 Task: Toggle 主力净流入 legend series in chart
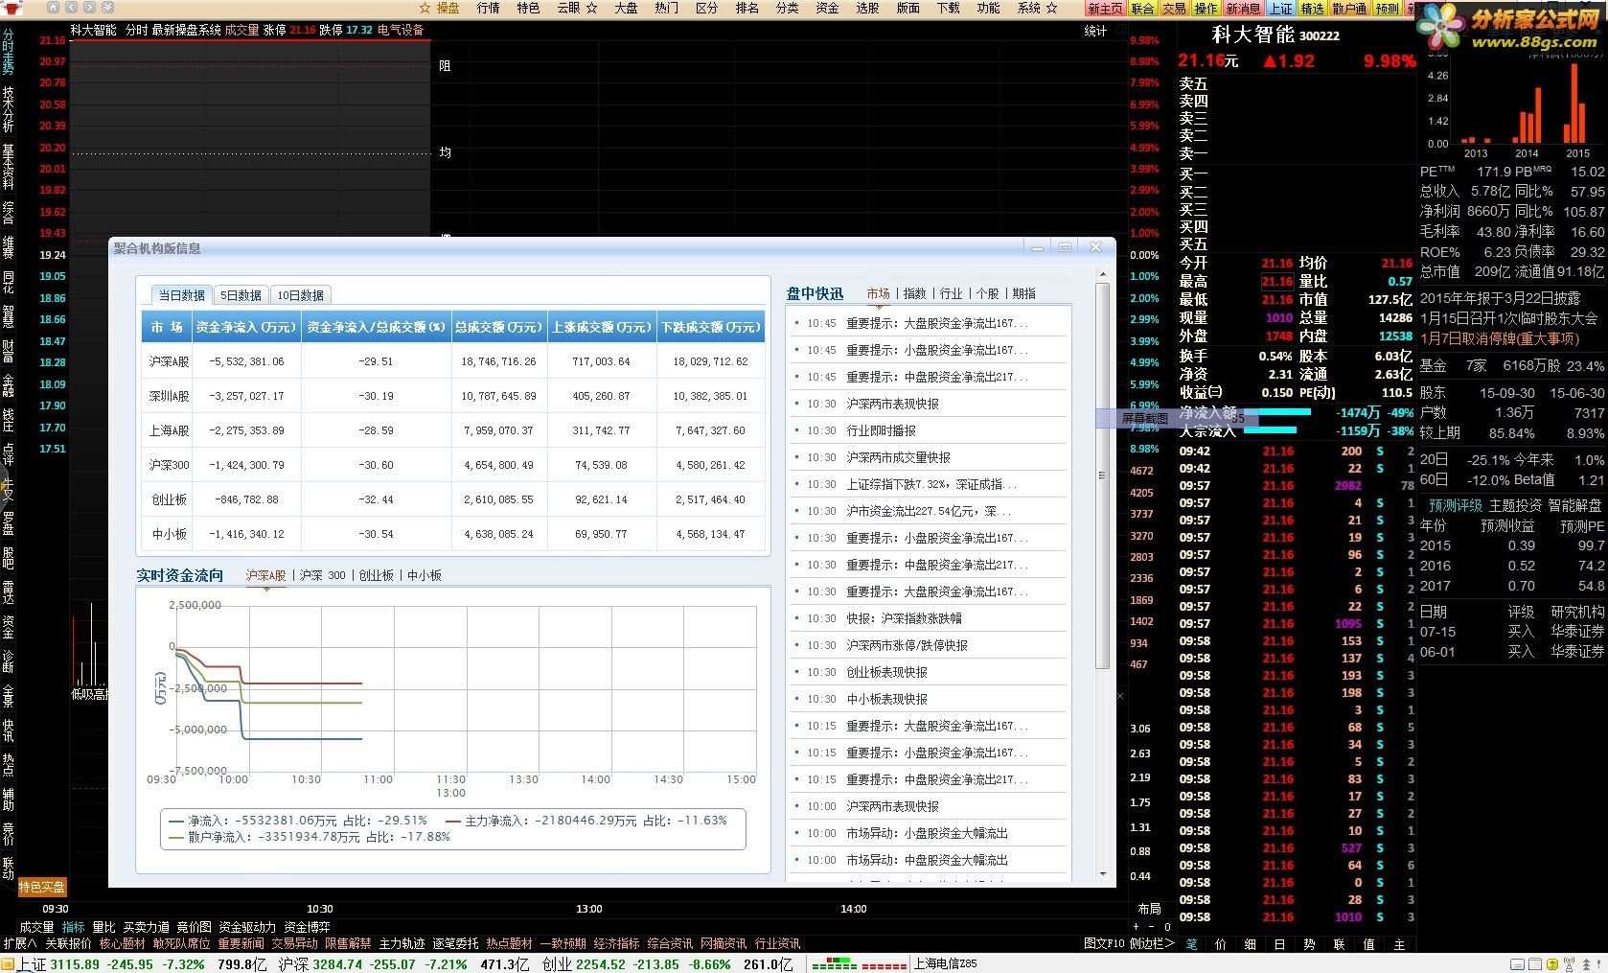point(586,821)
